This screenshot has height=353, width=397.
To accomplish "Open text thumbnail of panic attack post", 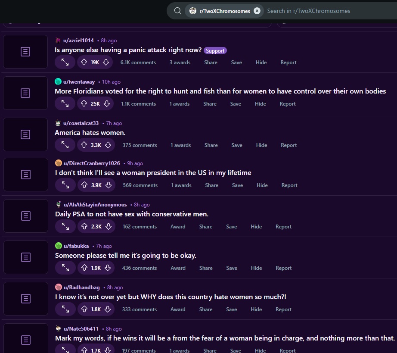I will coord(25,52).
